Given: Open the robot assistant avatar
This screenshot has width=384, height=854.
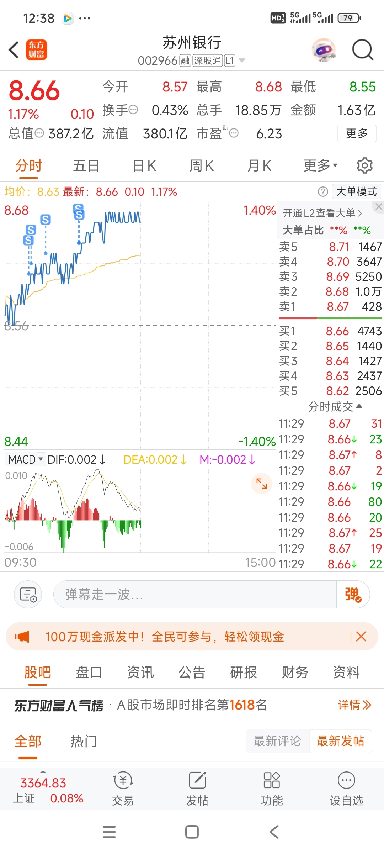Looking at the screenshot, I should [x=324, y=50].
